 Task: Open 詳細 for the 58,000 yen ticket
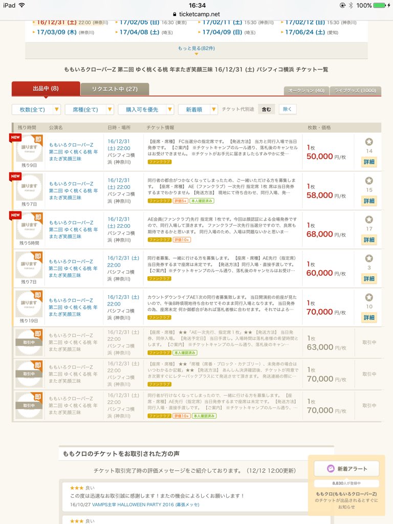369,201
